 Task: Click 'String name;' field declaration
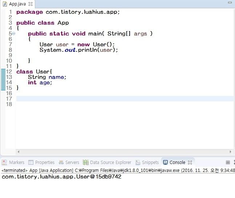tap(47, 77)
